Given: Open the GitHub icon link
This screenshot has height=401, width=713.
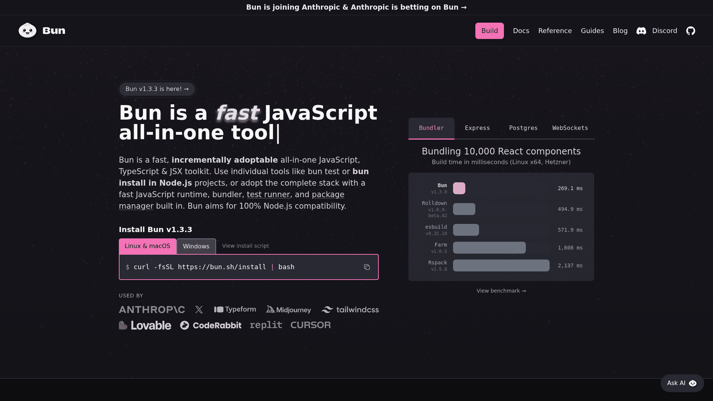Looking at the screenshot, I should tap(690, 31).
